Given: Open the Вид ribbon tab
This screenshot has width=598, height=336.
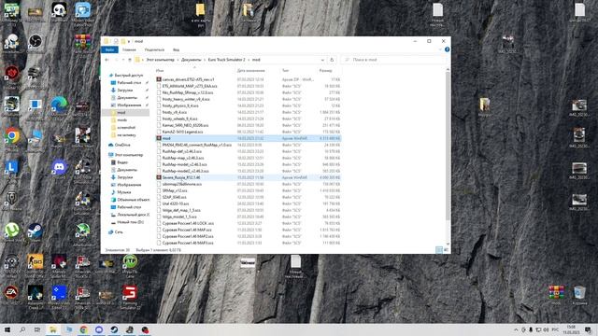Looking at the screenshot, I should [177, 49].
